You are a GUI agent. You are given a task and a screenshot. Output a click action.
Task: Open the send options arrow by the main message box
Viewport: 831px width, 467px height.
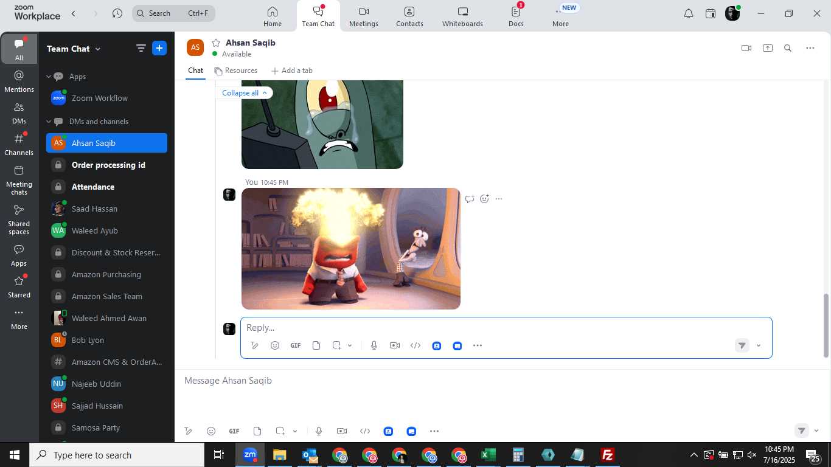(816, 431)
